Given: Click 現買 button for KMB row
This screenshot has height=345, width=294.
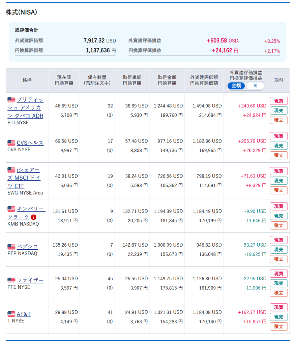Looking at the screenshot, I should (x=279, y=207).
